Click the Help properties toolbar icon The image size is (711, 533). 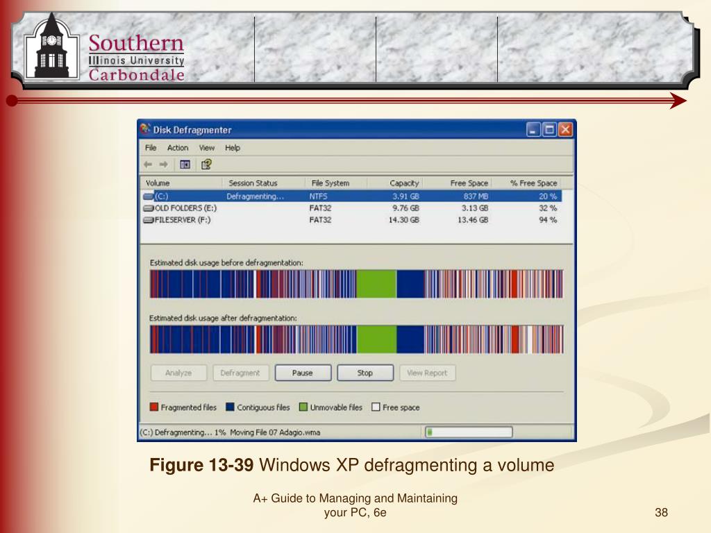(206, 164)
